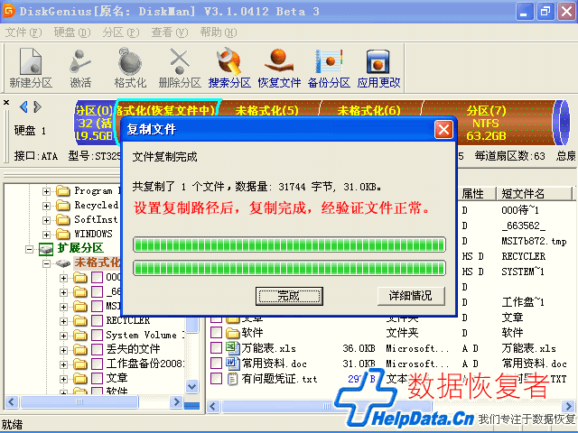Select the System Volume tree item

145,335
